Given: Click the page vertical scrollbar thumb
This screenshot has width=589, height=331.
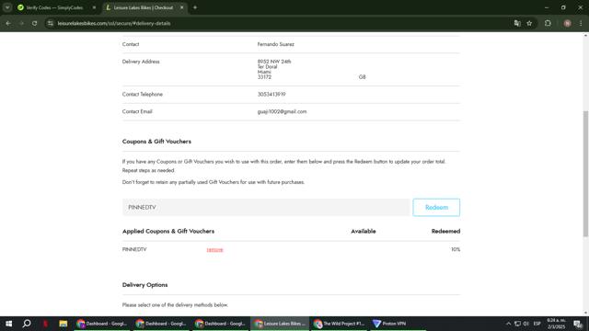Looking at the screenshot, I should (585, 174).
